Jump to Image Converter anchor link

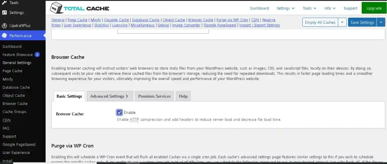(186, 25)
